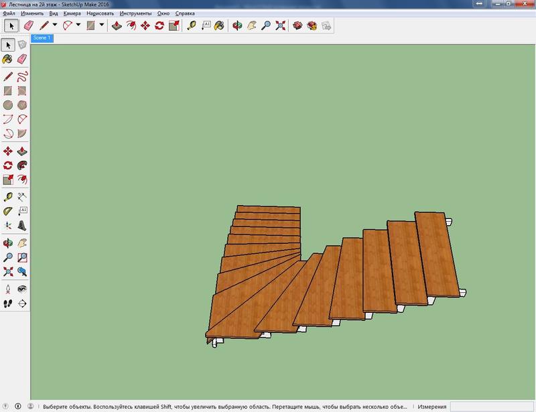This screenshot has height=412, width=536.
Task: Open the shape tool dropdown arrow
Action: [102, 25]
